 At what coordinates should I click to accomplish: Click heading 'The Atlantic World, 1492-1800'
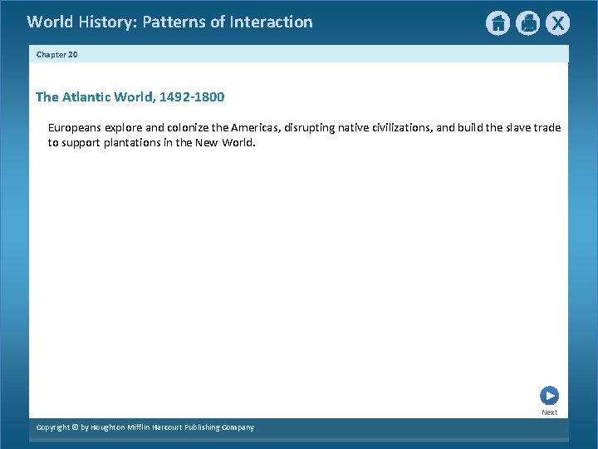[130, 97]
